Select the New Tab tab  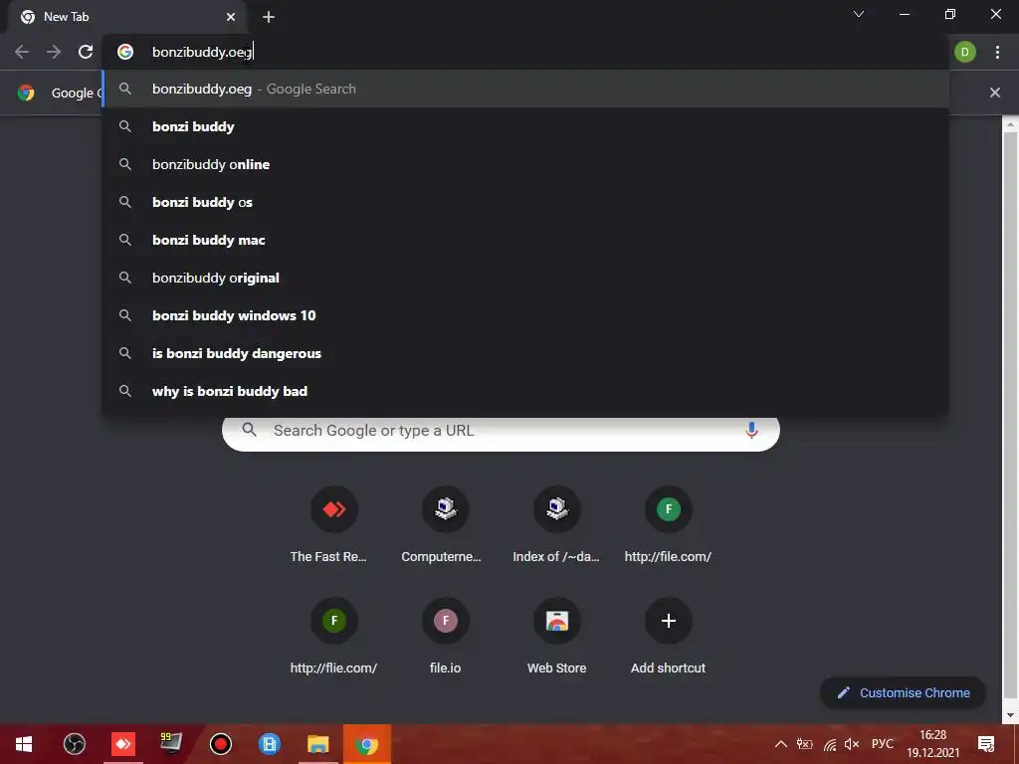pos(128,17)
